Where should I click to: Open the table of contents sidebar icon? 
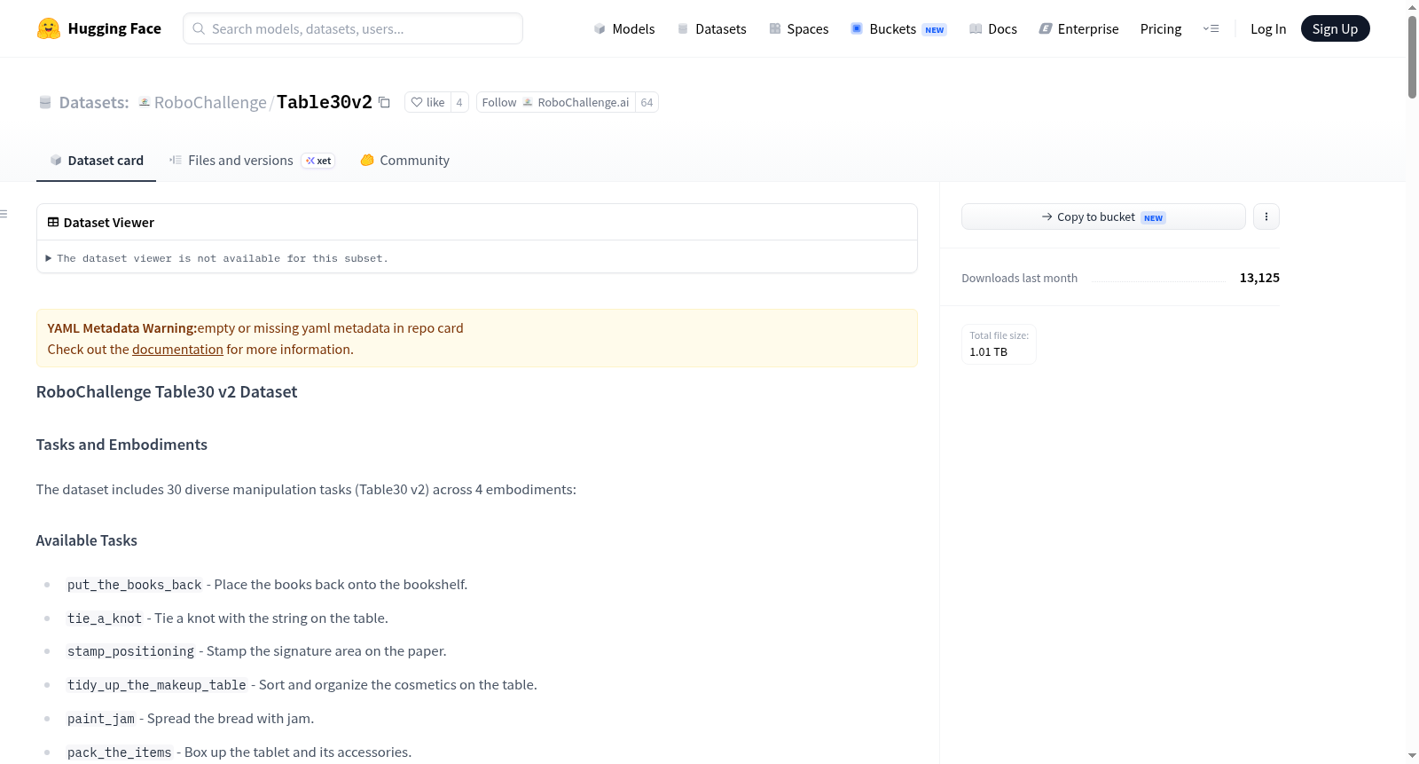[x=4, y=214]
